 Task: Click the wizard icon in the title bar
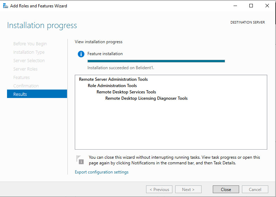coord(5,6)
